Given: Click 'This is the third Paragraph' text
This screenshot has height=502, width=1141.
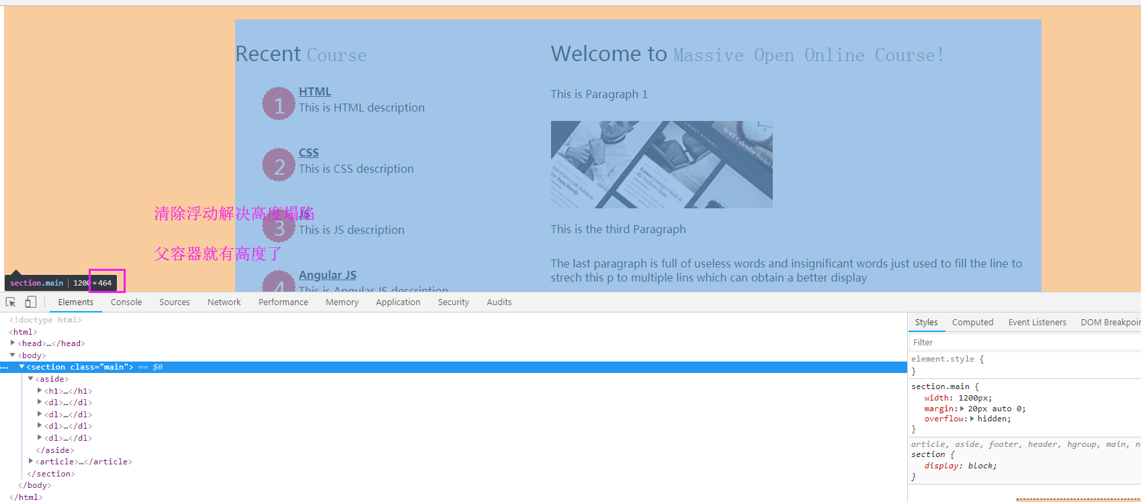Looking at the screenshot, I should [618, 230].
